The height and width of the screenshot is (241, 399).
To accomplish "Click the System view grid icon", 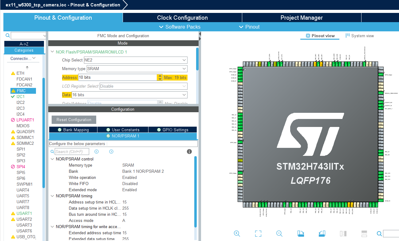I will click(x=348, y=36).
